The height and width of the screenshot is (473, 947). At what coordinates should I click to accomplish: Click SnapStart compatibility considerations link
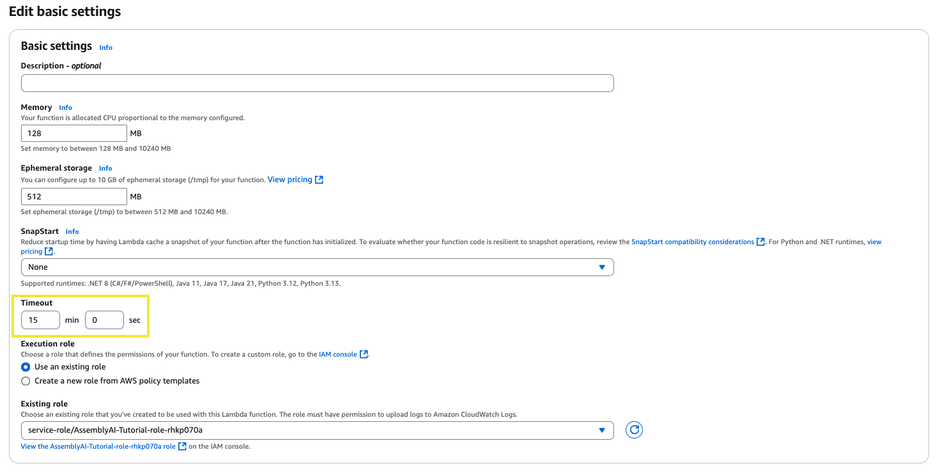(x=692, y=242)
